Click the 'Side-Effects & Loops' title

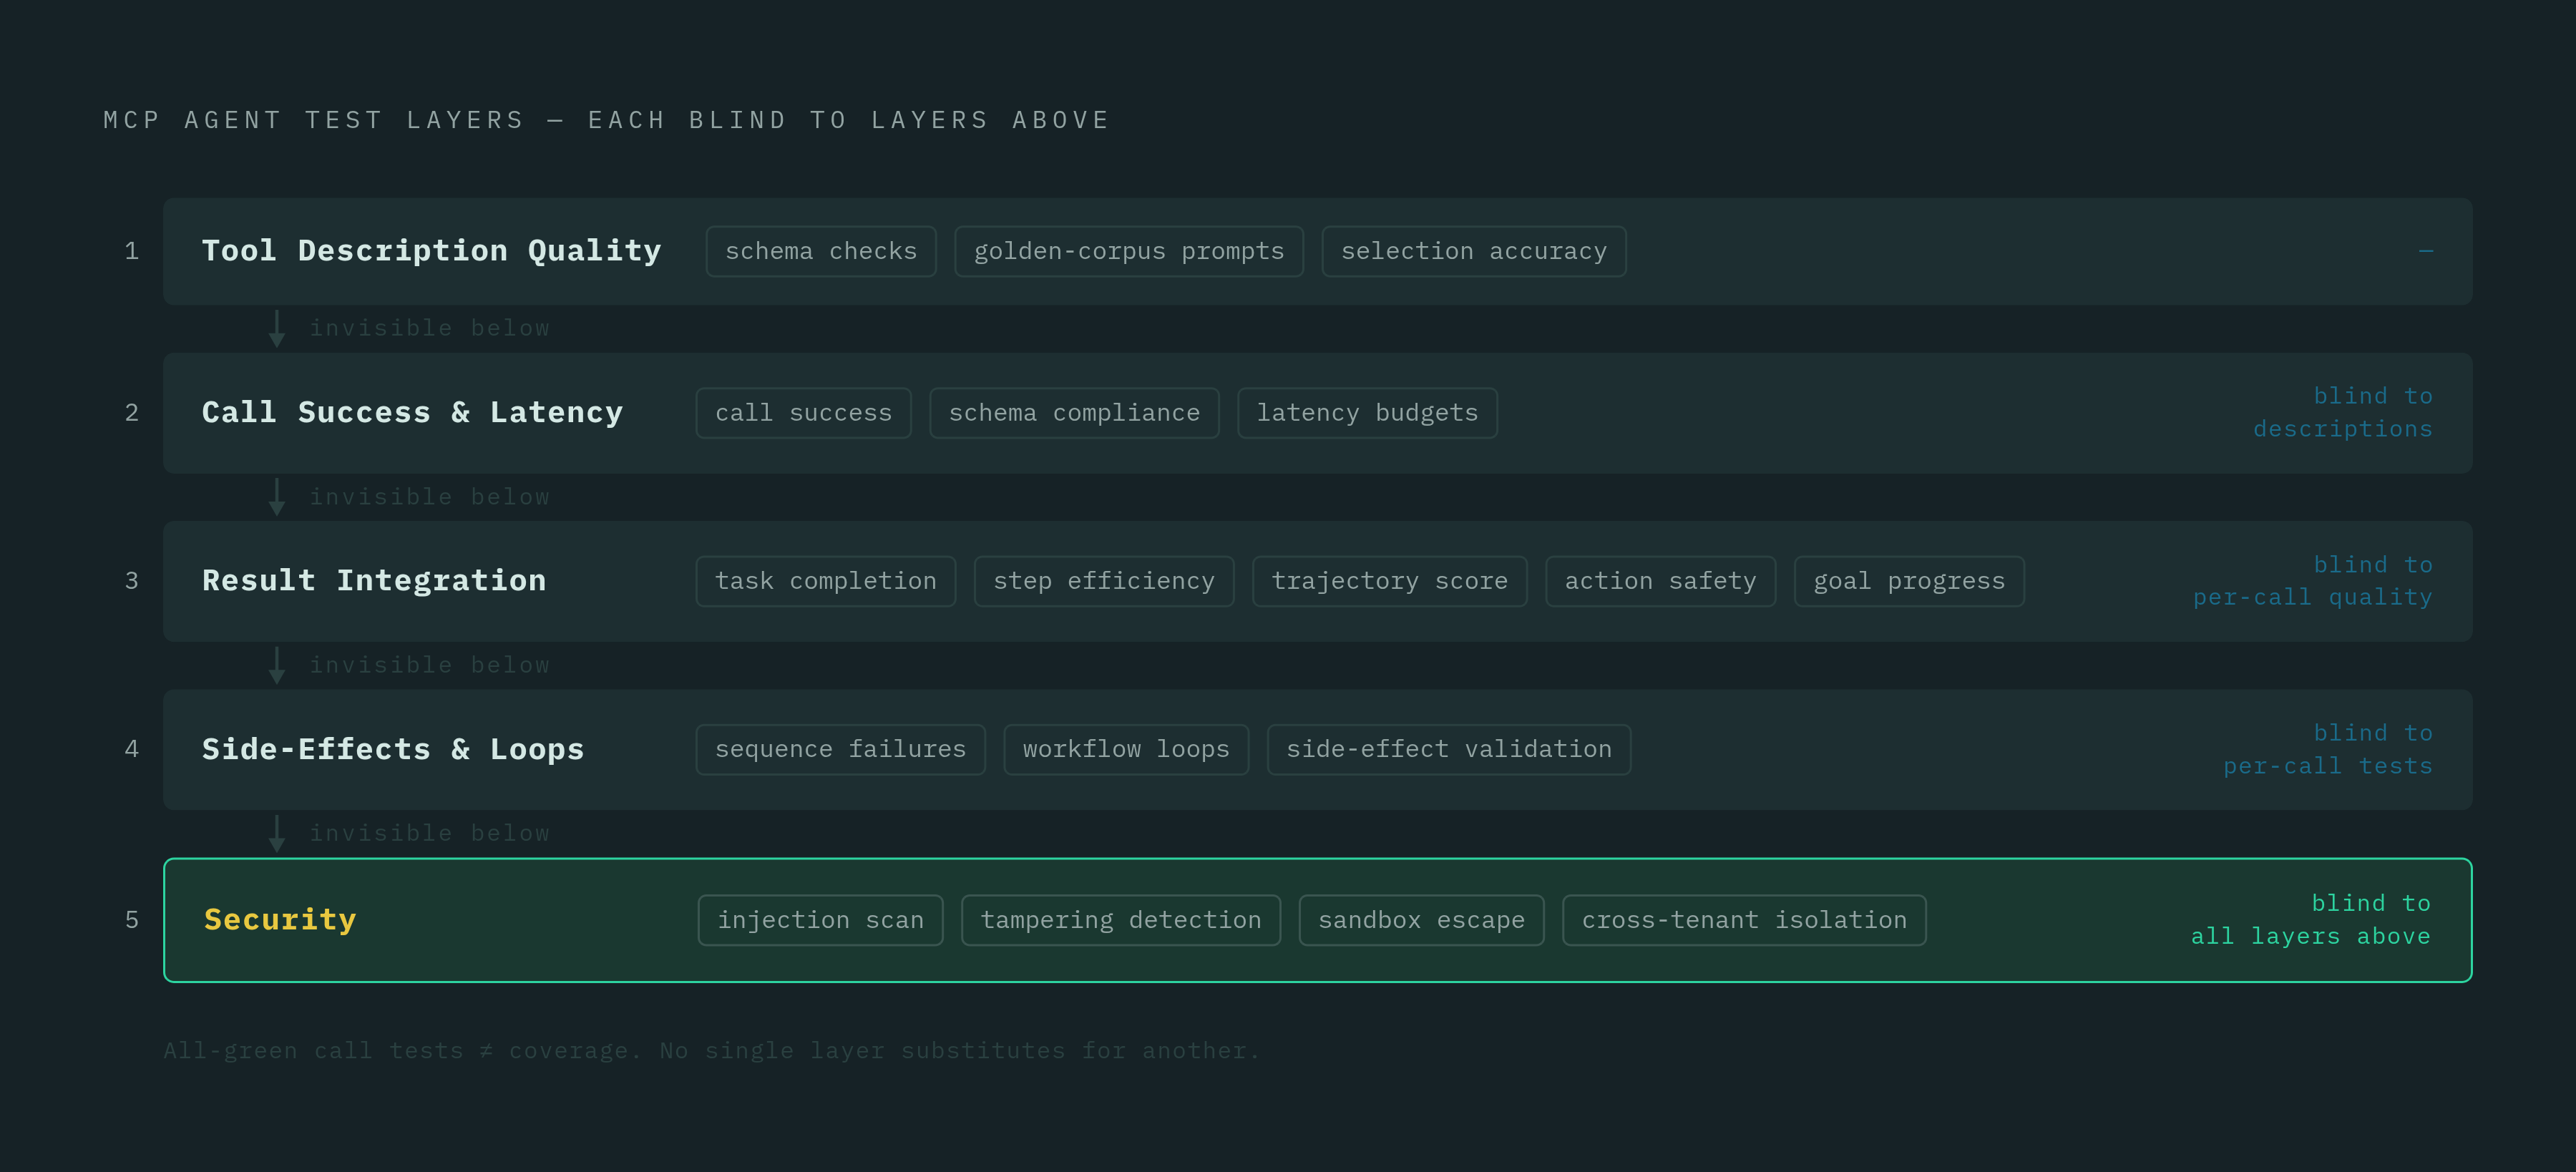point(393,749)
